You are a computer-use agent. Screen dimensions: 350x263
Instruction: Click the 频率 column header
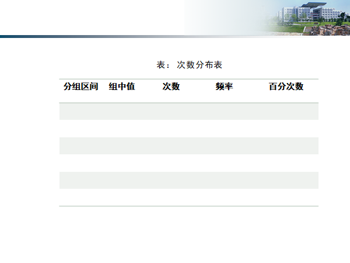(x=225, y=86)
